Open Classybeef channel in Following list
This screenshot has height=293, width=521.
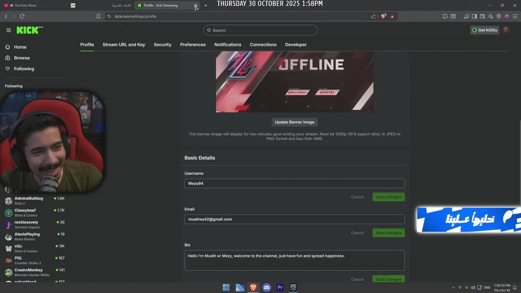point(35,212)
